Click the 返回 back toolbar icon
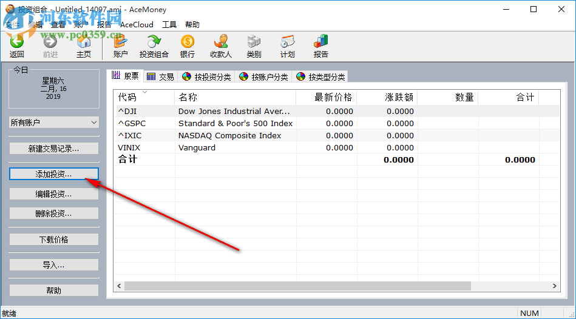 pyautogui.click(x=16, y=46)
